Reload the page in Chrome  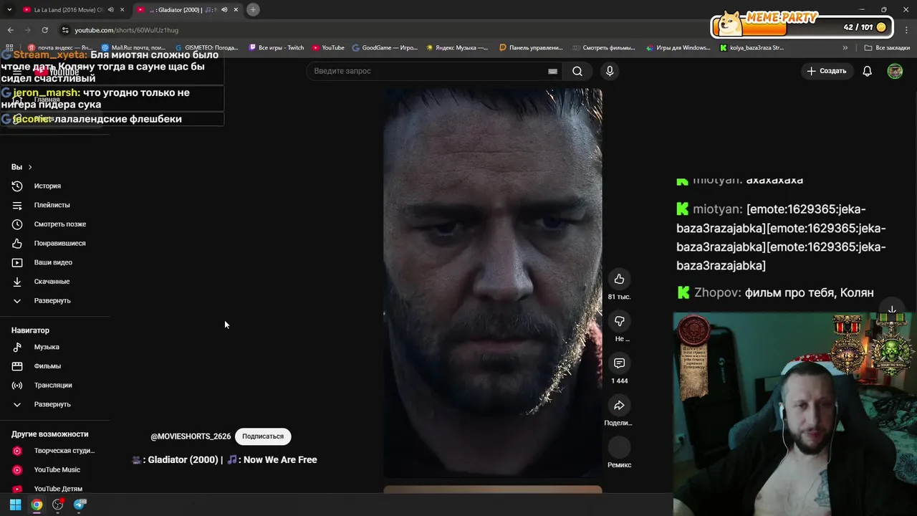coord(44,30)
